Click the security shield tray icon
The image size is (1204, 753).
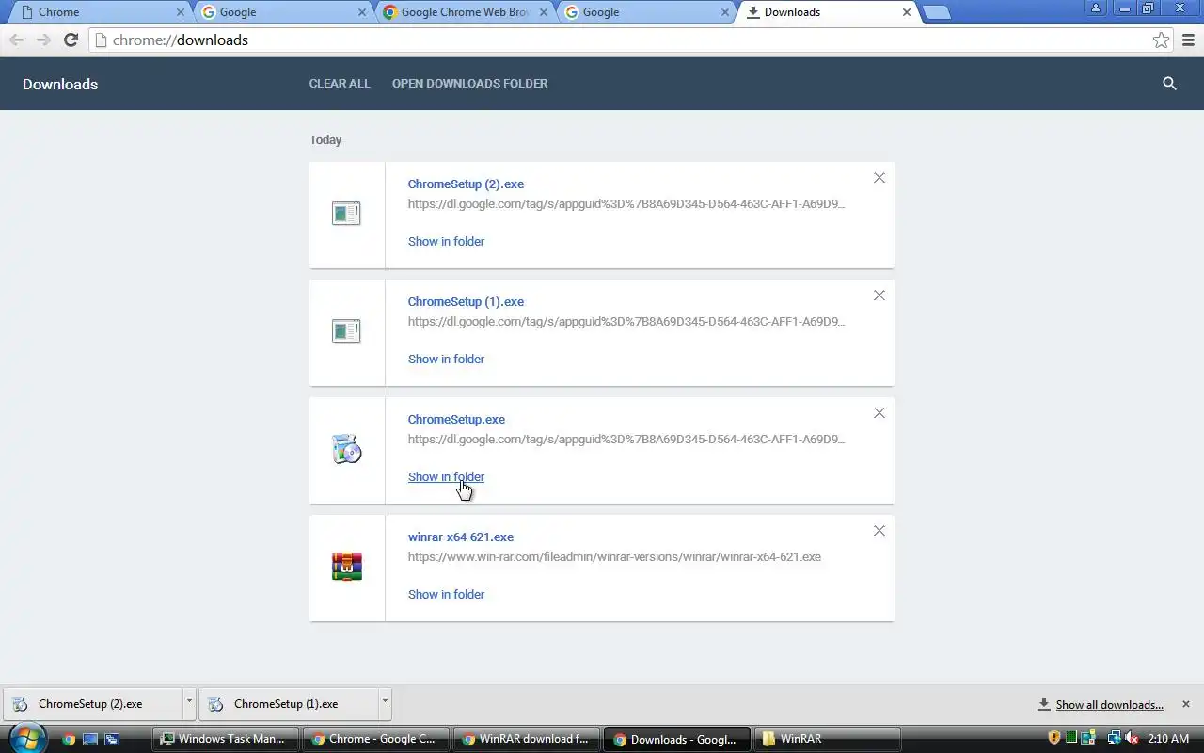[1053, 738]
